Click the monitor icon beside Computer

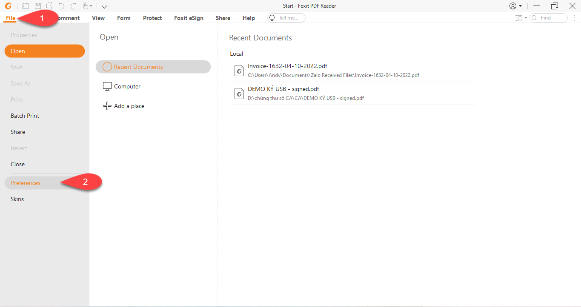pyautogui.click(x=107, y=86)
